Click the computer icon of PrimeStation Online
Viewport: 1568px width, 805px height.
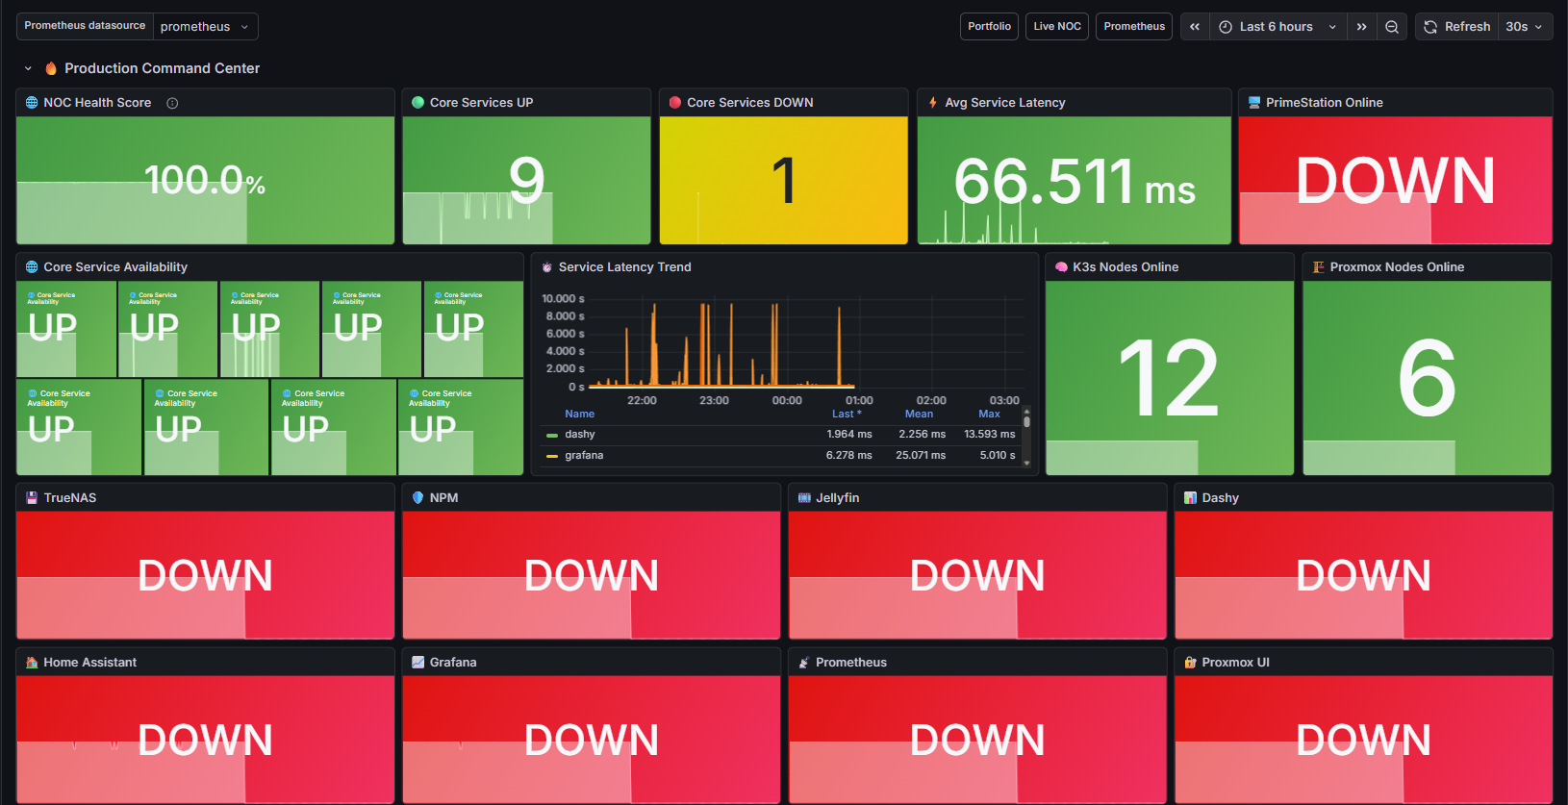[1254, 103]
